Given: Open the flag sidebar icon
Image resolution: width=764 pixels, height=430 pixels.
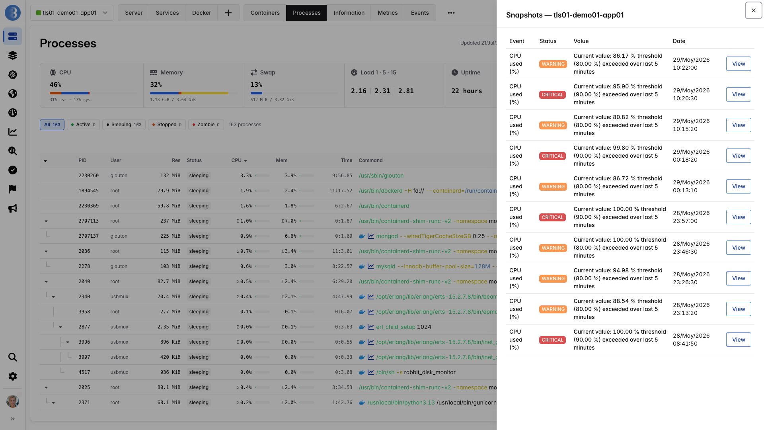Looking at the screenshot, I should 13,189.
